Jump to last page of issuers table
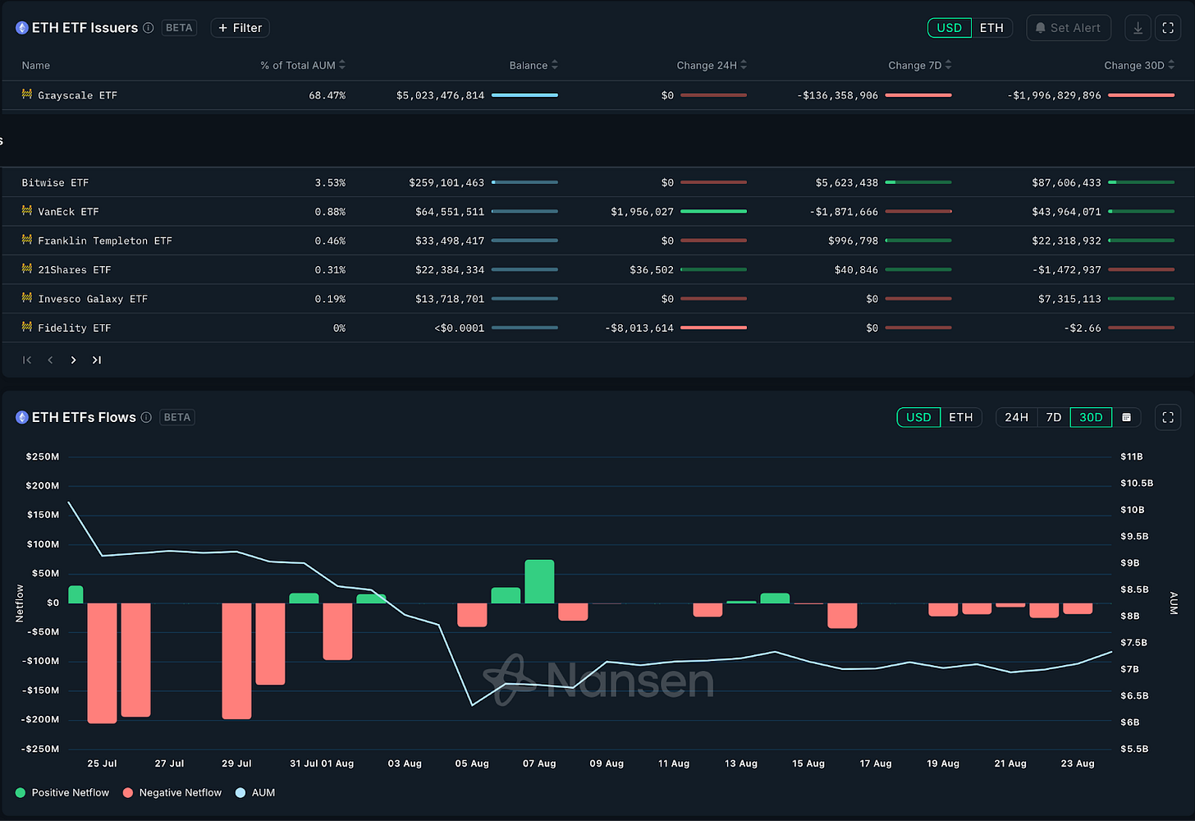Image resolution: width=1195 pixels, height=821 pixels. [x=97, y=360]
